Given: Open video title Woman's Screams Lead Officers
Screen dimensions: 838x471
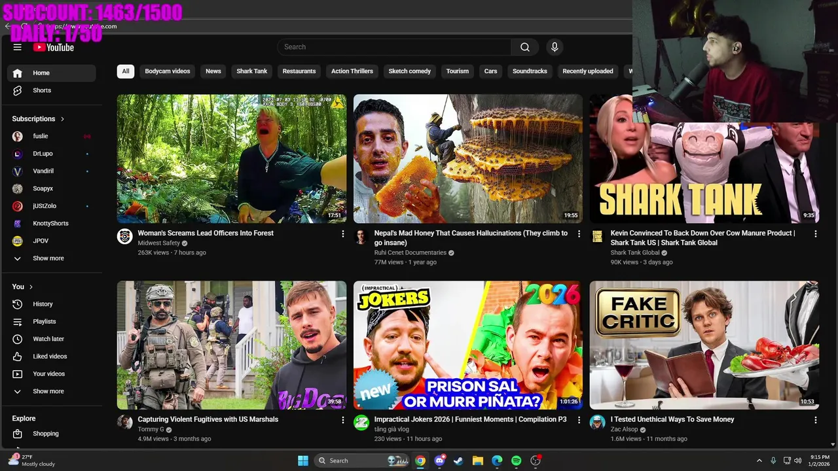Looking at the screenshot, I should 206,233.
